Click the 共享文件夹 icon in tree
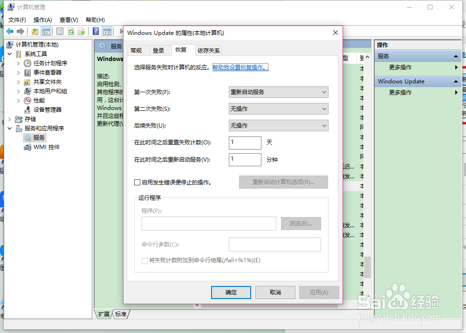The width and height of the screenshot is (466, 333). tap(27, 82)
